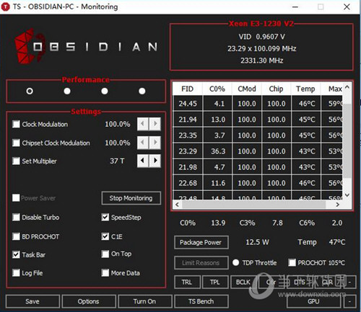The height and width of the screenshot is (312, 361).
Task: Open the Options dialog
Action: [x=89, y=301]
